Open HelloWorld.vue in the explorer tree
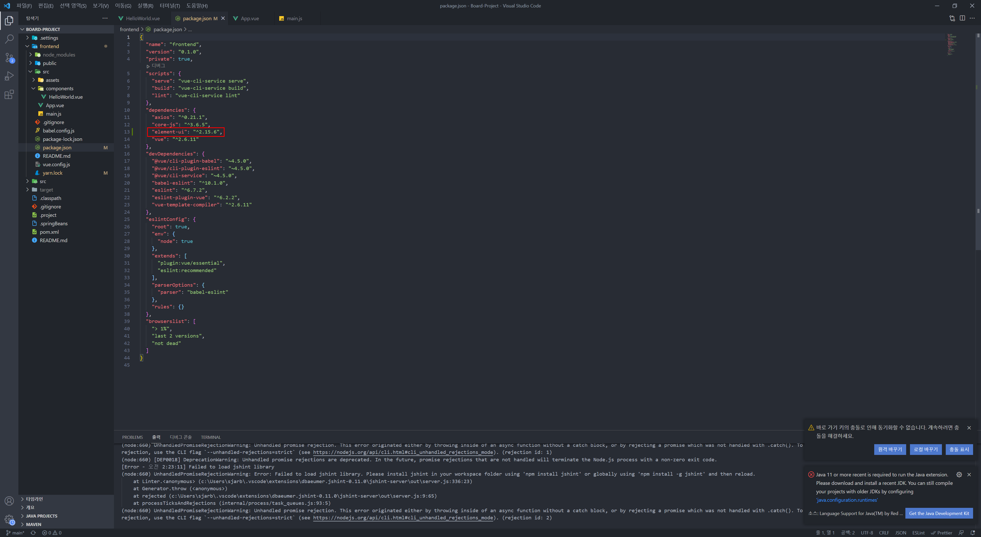Screen dimensions: 981x537 tap(65, 97)
